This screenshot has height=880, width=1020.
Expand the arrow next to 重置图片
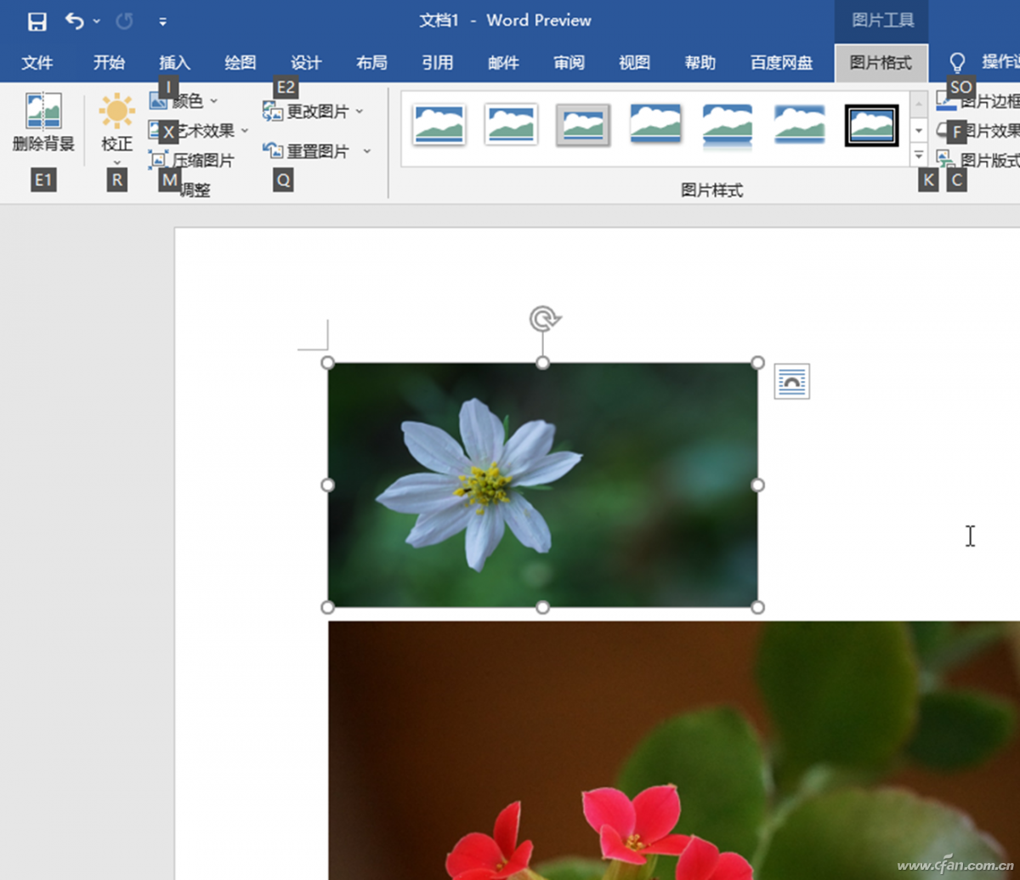(x=367, y=151)
